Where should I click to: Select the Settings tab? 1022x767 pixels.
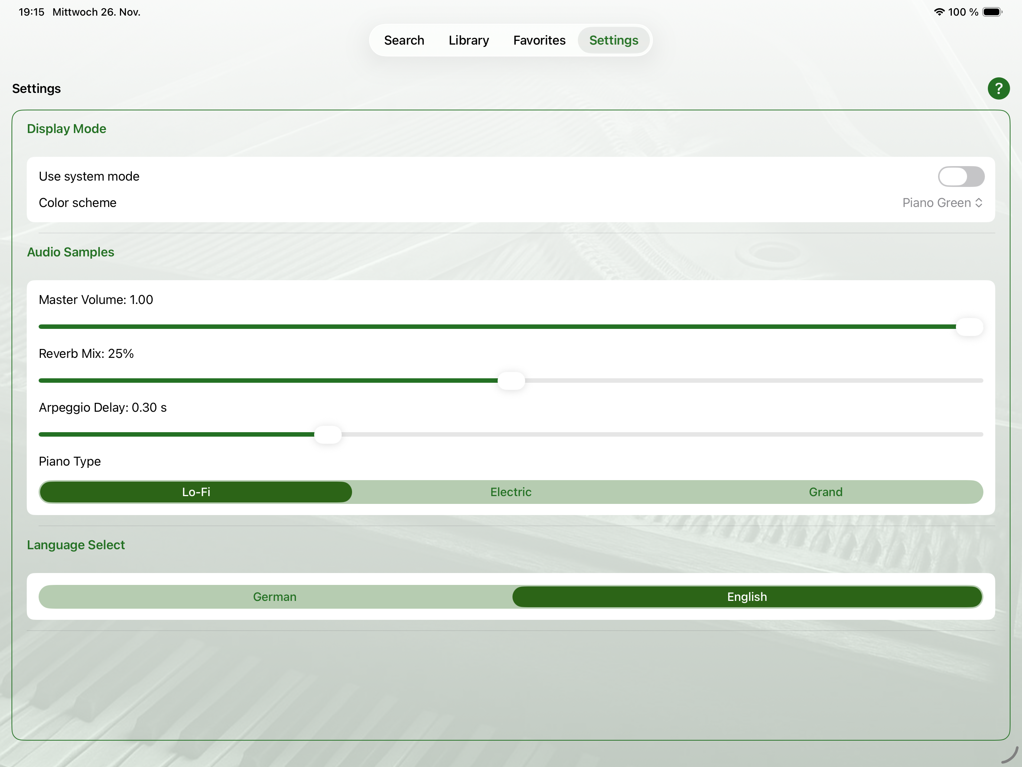pos(613,40)
